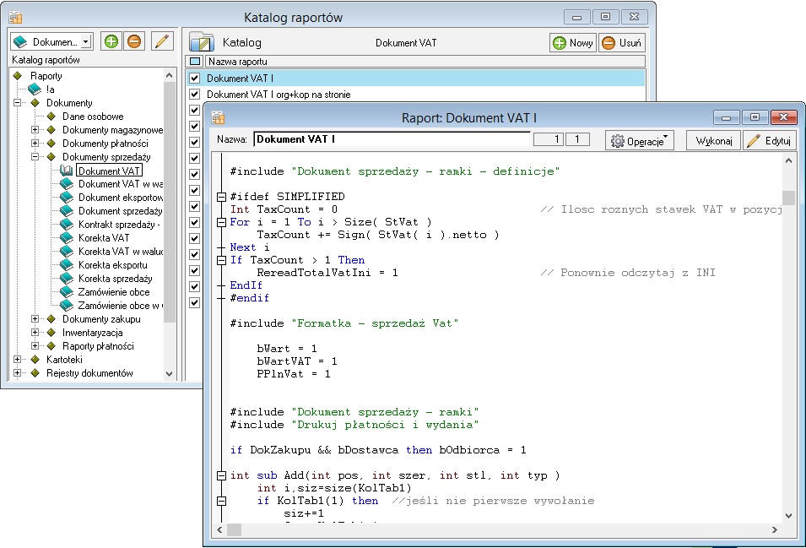Click the Nazwa input field
The image size is (806, 548).
[392, 139]
